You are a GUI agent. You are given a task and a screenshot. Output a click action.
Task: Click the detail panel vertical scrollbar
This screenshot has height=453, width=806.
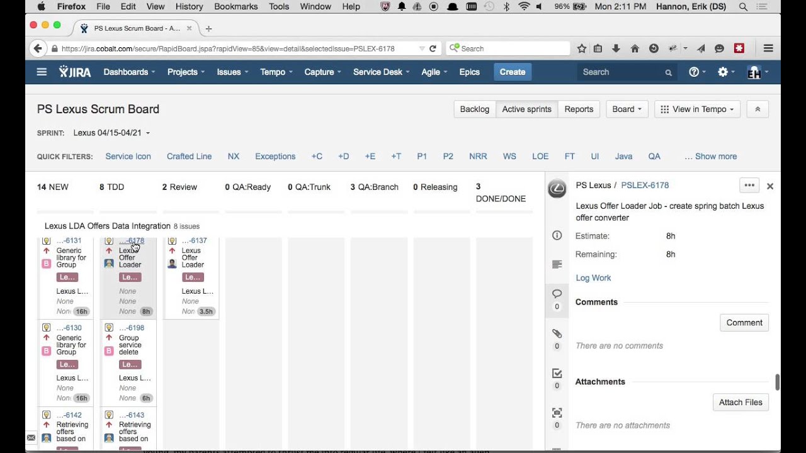coord(778,382)
